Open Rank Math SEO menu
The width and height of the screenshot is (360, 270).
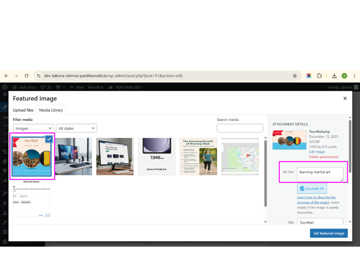[x=125, y=87]
